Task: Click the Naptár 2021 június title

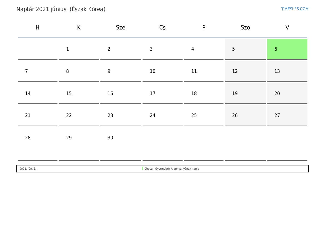Action: pos(61,9)
